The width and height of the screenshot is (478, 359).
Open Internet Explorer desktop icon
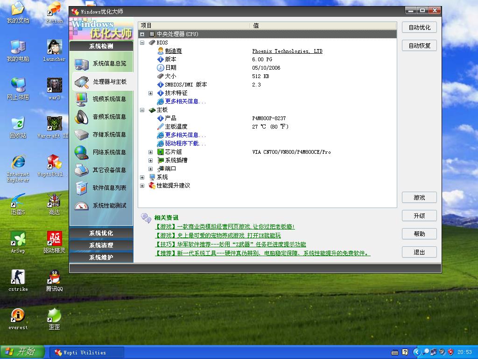[18, 168]
